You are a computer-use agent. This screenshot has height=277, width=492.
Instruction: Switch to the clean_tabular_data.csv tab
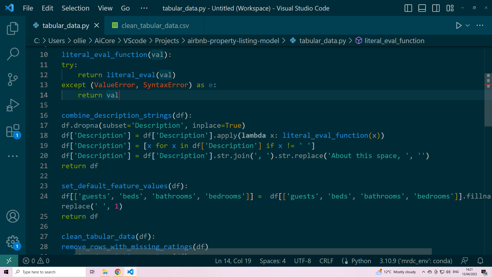tap(155, 25)
